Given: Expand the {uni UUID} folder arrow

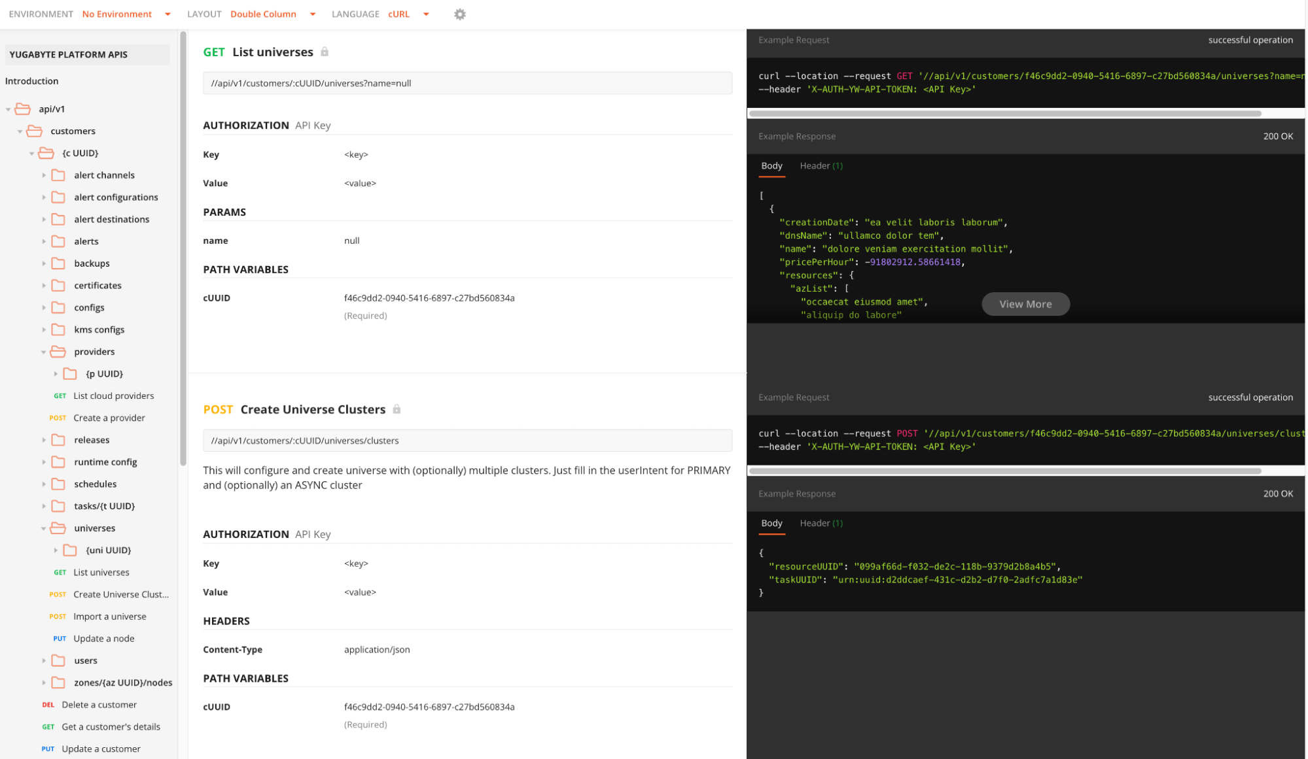Looking at the screenshot, I should (56, 550).
